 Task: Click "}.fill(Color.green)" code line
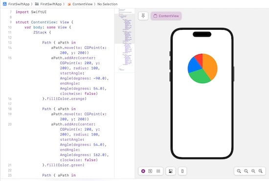click(63, 165)
